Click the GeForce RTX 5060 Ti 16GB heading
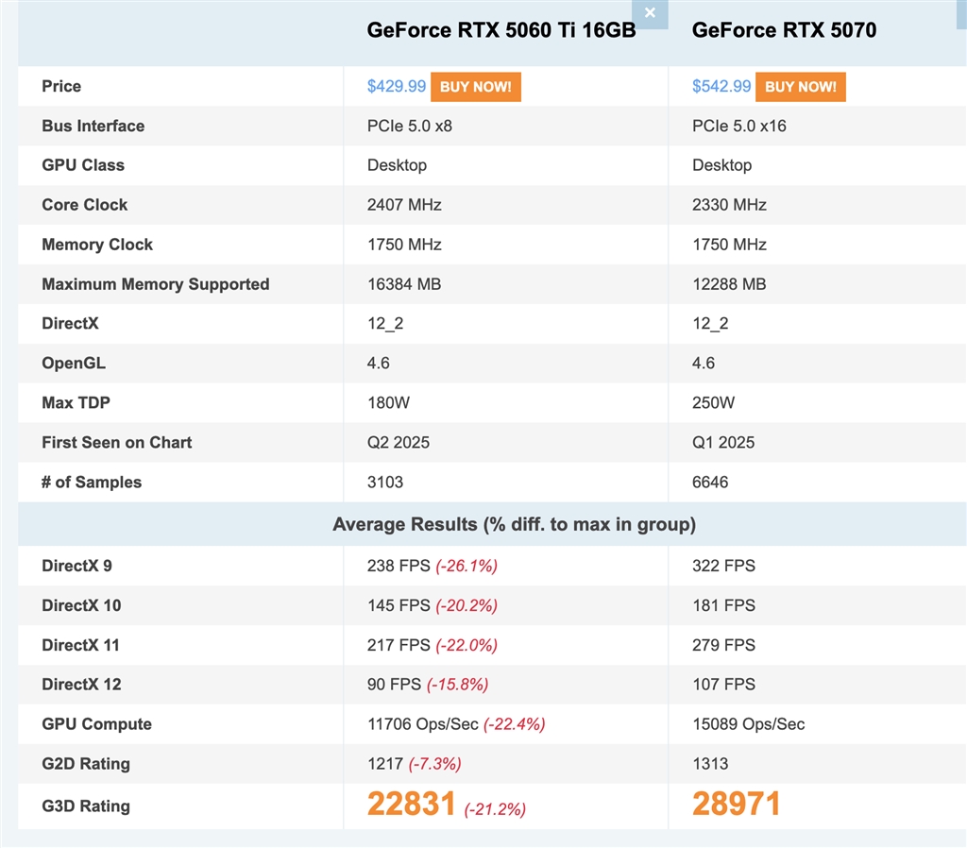The width and height of the screenshot is (967, 848). coord(501,30)
